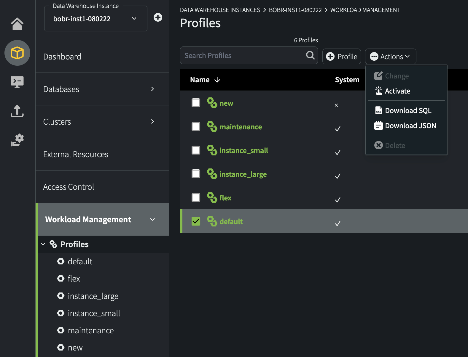The width and height of the screenshot is (468, 357).
Task: Choose Activate from Actions menu
Action: (397, 91)
